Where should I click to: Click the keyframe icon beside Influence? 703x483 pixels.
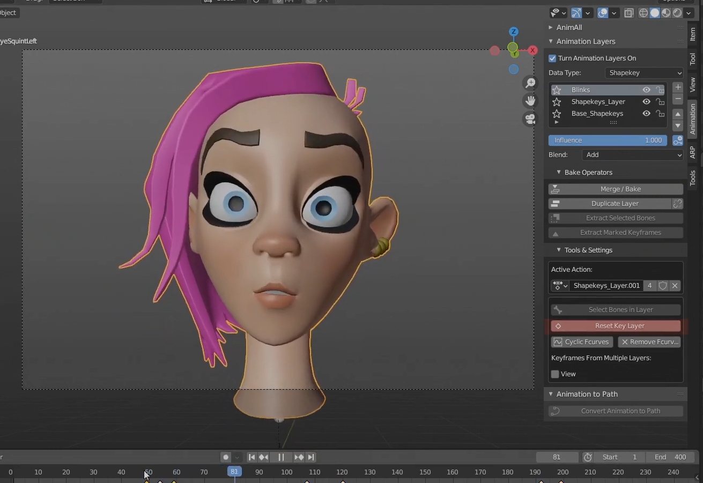(678, 140)
